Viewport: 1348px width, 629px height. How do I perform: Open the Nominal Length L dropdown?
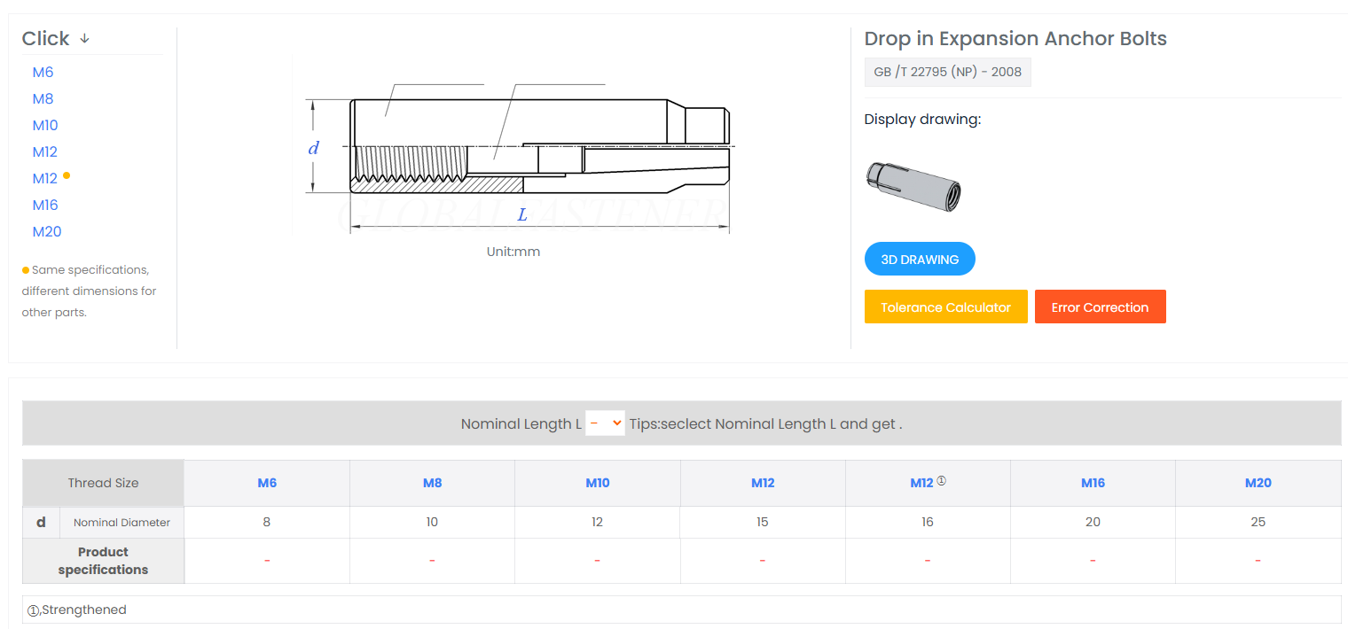(x=605, y=423)
